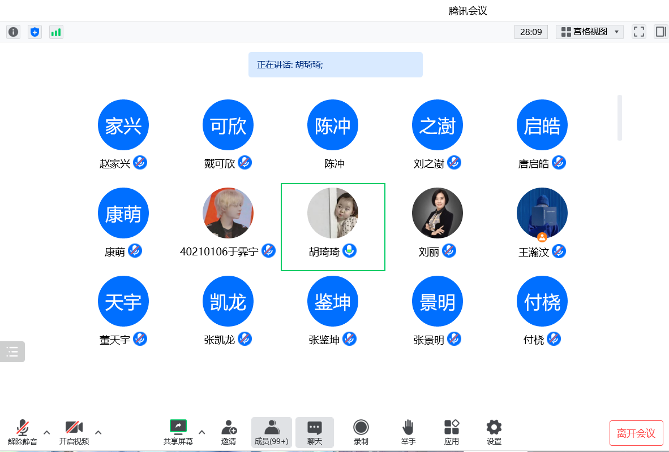Click the participant grid vertical scrollbar

620,118
